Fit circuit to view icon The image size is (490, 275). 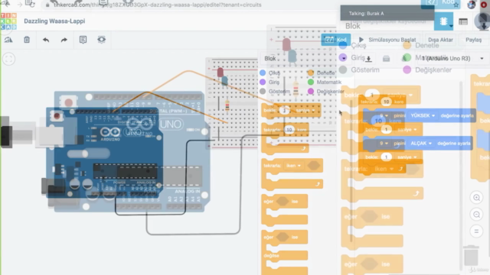(8, 59)
